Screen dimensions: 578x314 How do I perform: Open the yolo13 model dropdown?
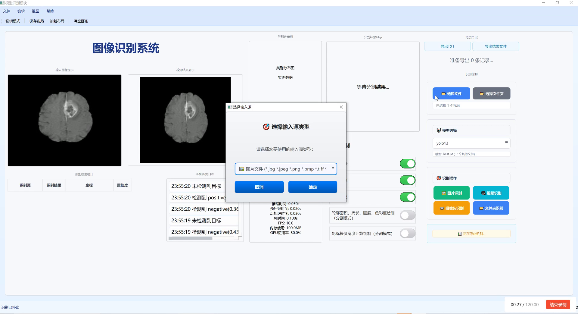(507, 143)
